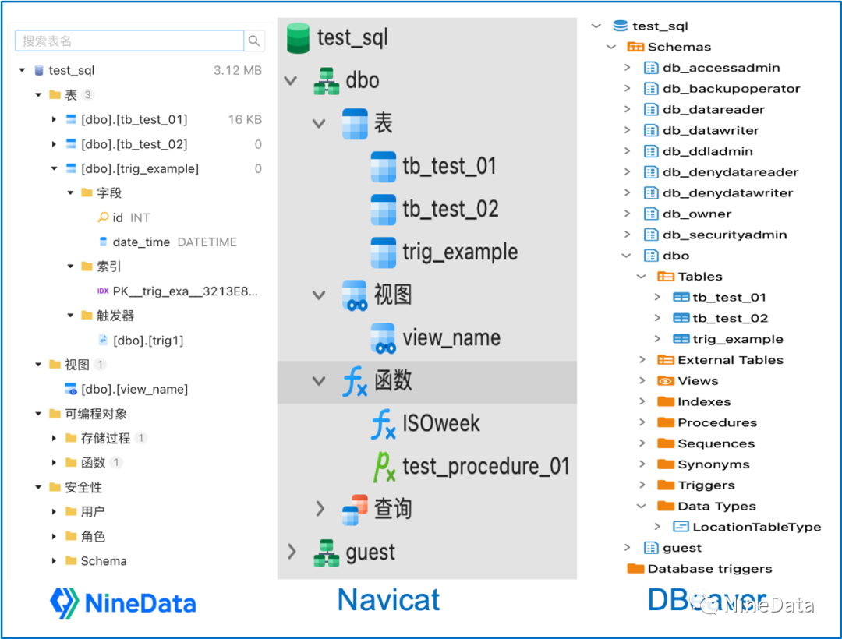Image resolution: width=842 pixels, height=639 pixels.
Task: Click the Tables icon in DBeaver
Action: tap(666, 277)
